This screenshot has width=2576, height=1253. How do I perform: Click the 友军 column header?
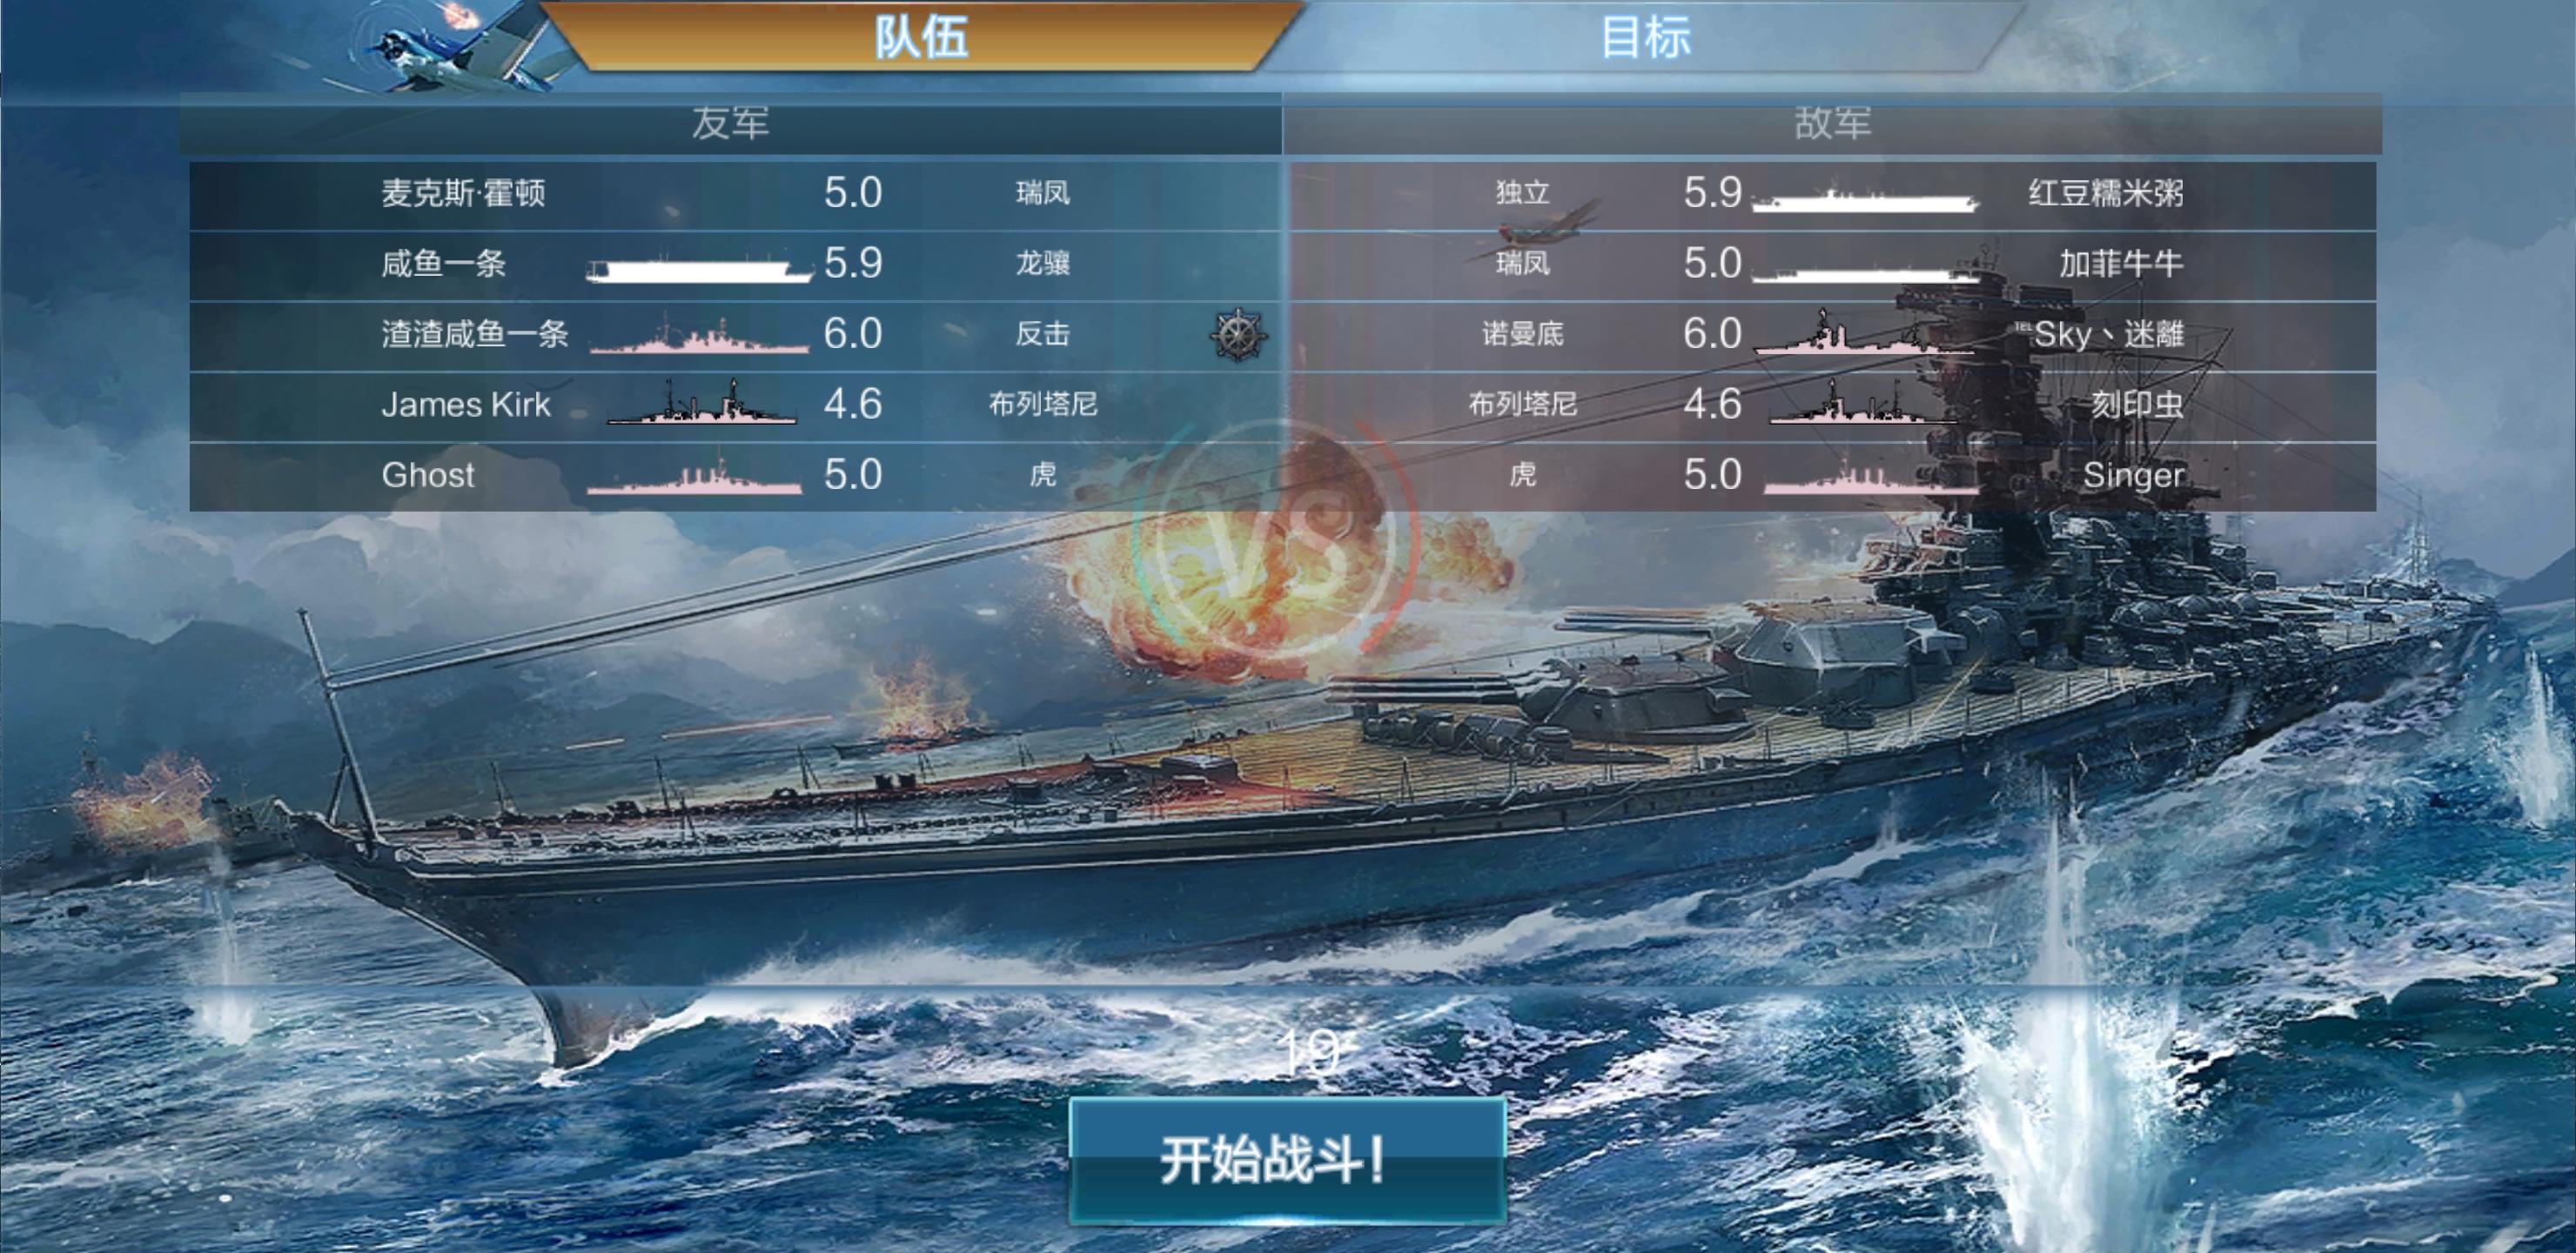730,123
